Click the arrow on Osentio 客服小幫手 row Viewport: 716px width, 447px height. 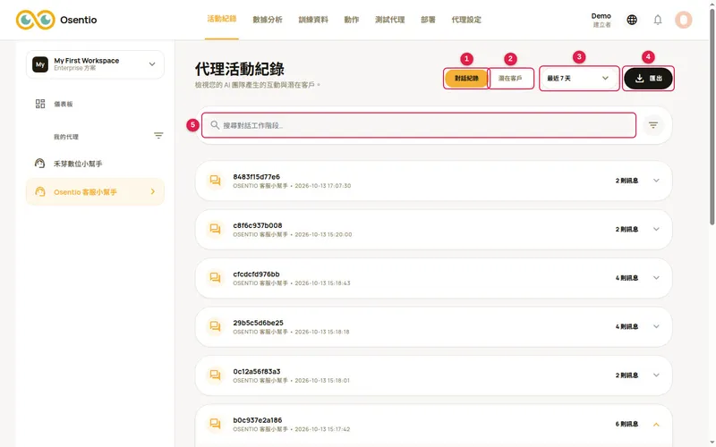153,191
